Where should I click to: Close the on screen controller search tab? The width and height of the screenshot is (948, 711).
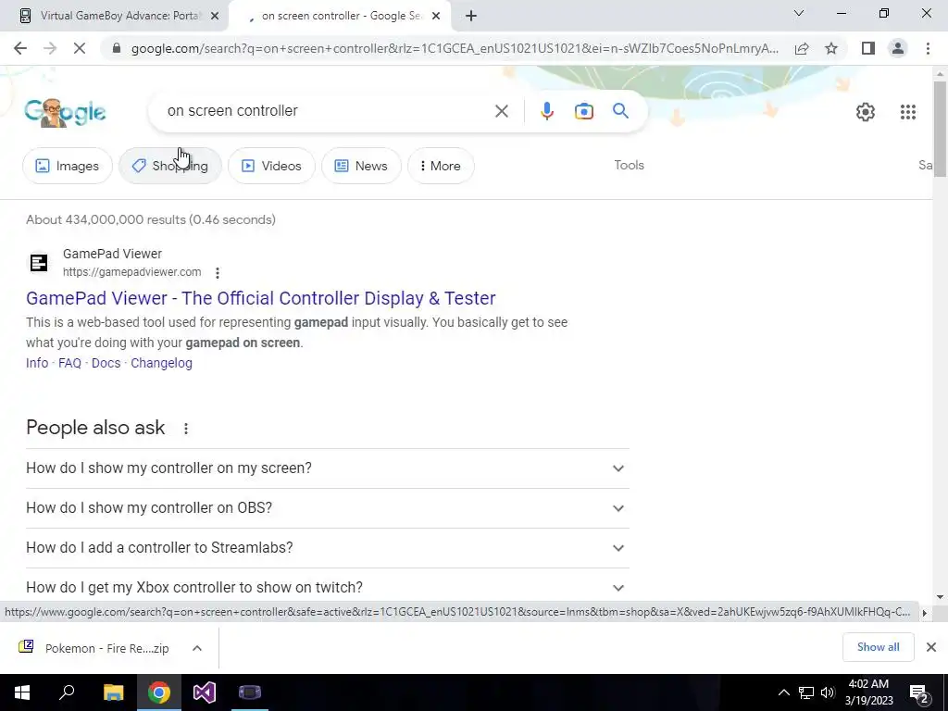(436, 17)
